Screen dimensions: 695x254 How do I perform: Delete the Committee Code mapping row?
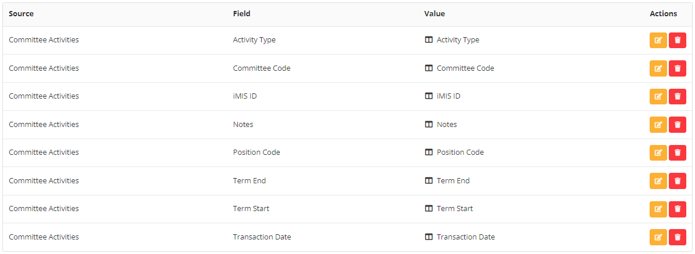(677, 68)
